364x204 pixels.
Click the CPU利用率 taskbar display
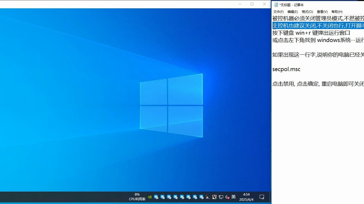(x=137, y=197)
